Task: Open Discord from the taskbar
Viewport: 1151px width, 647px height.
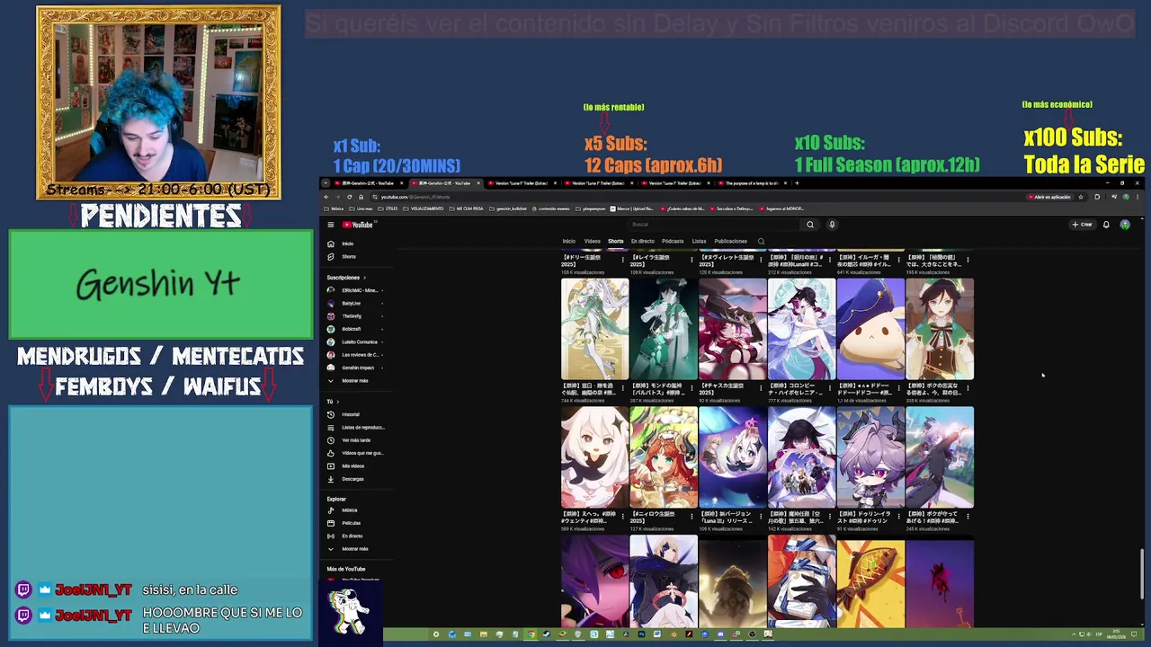Action: [720, 634]
